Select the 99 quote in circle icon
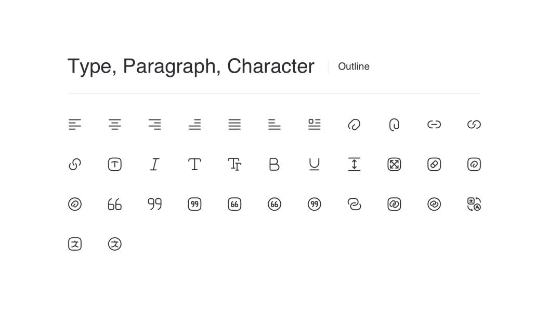This screenshot has width=549, height=313. point(314,205)
